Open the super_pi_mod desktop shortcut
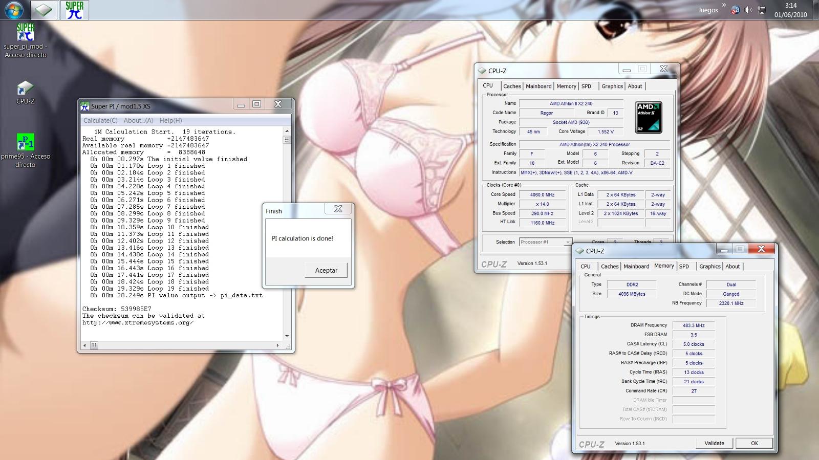 click(25, 40)
